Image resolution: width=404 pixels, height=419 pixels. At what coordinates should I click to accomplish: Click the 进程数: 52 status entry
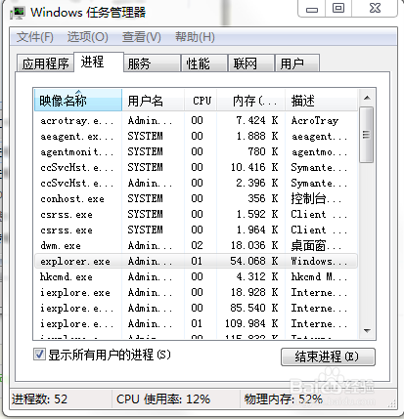[39, 398]
